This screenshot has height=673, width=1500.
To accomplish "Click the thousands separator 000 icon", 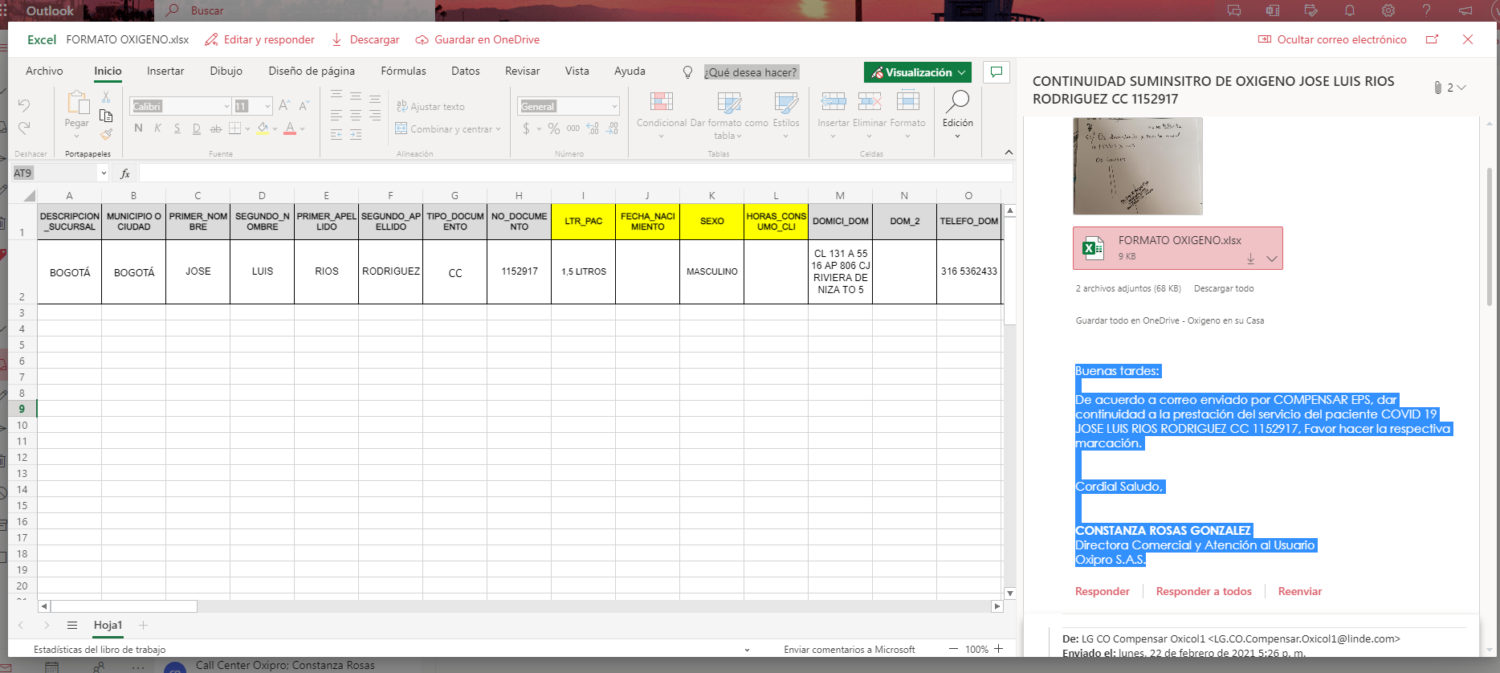I will pos(573,128).
